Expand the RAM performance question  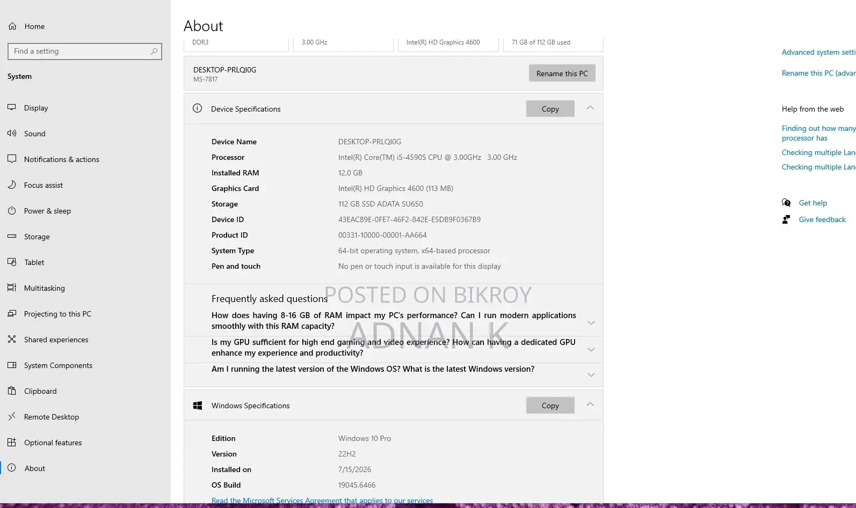pyautogui.click(x=591, y=322)
